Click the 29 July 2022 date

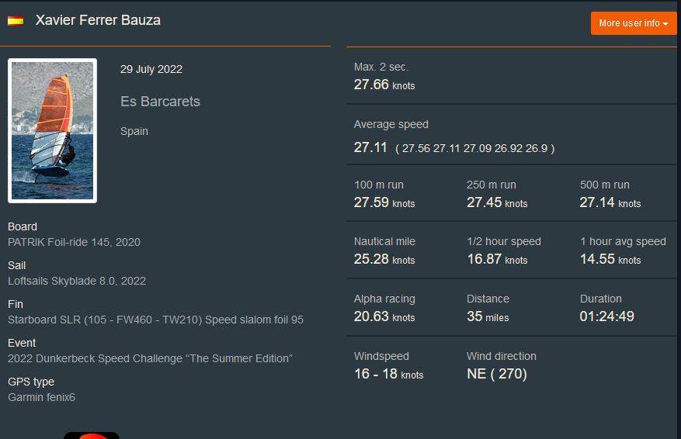151,69
